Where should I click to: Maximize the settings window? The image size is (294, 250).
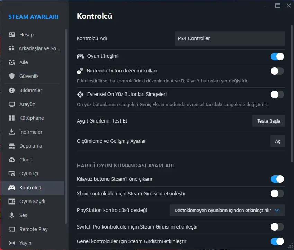[278, 6]
